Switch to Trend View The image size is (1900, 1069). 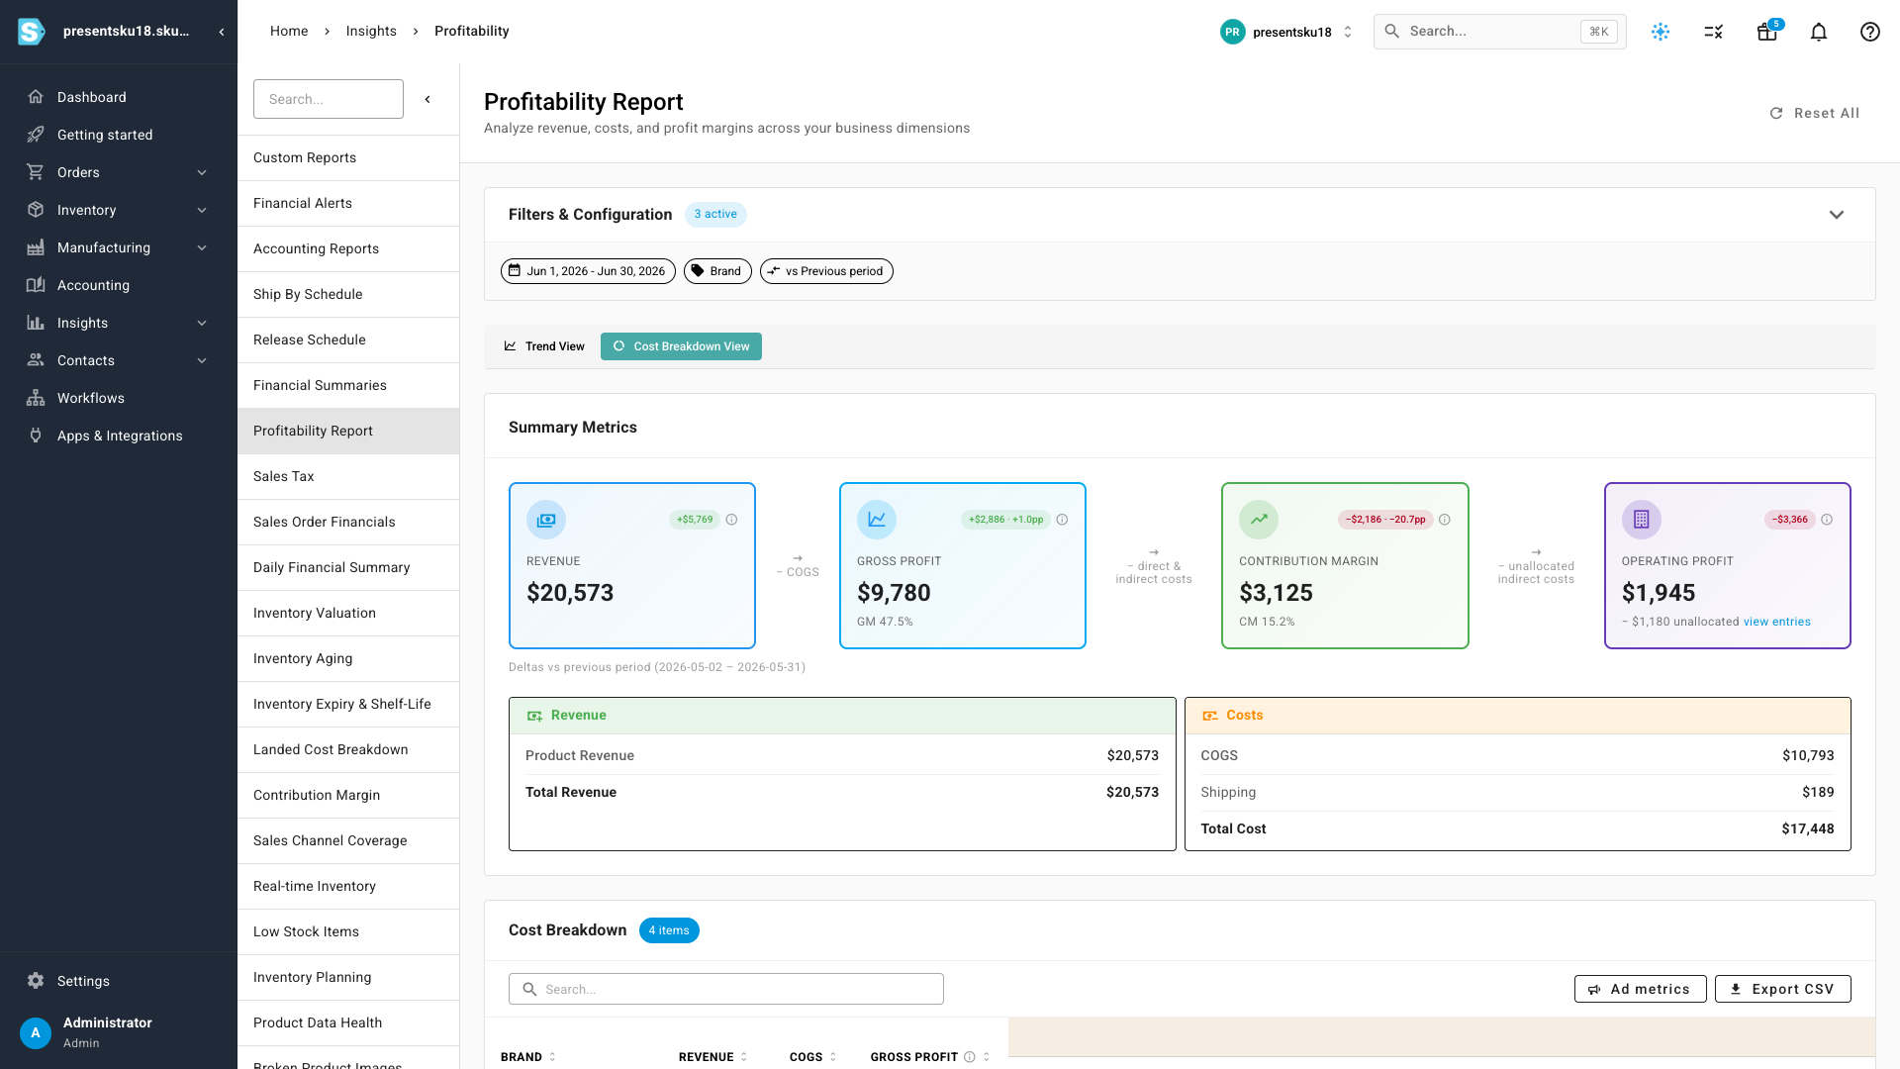[544, 346]
